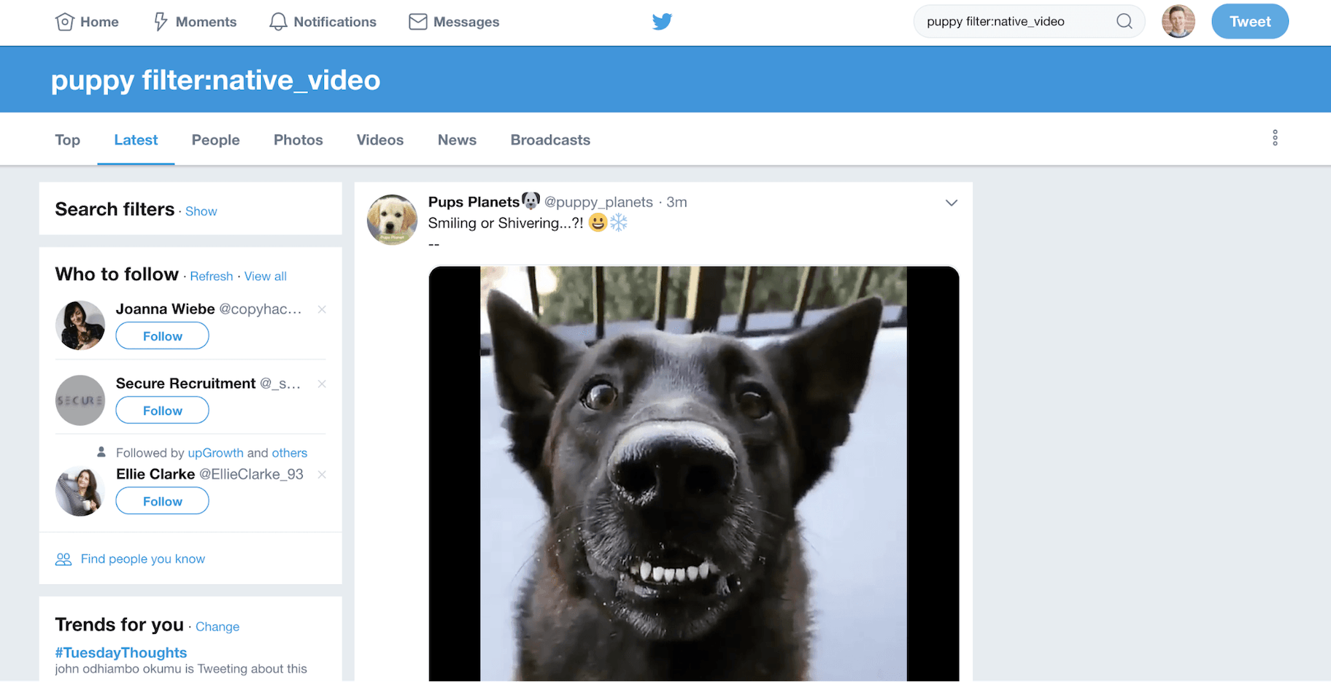Open the profile avatar menu
Image resolution: width=1331 pixels, height=682 pixels.
(1178, 22)
